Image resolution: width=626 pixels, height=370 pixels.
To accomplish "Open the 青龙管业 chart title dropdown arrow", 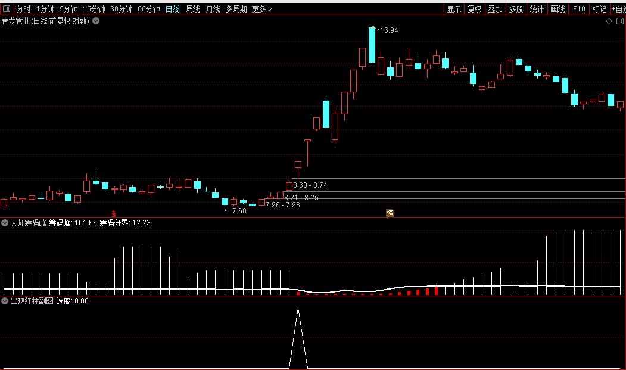I will click(x=96, y=21).
